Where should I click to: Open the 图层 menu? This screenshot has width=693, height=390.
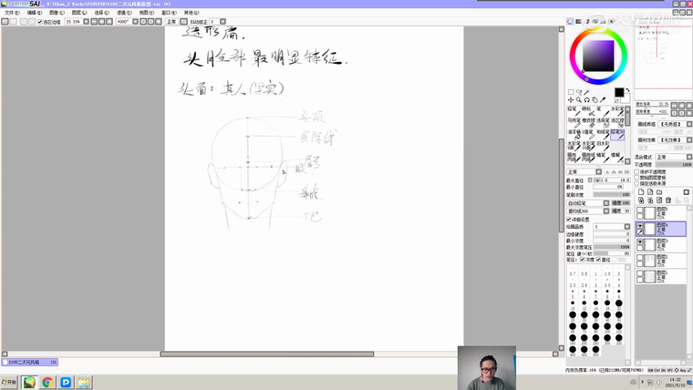click(x=79, y=13)
